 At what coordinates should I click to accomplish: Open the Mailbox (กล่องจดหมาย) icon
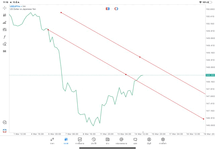pos(121,141)
